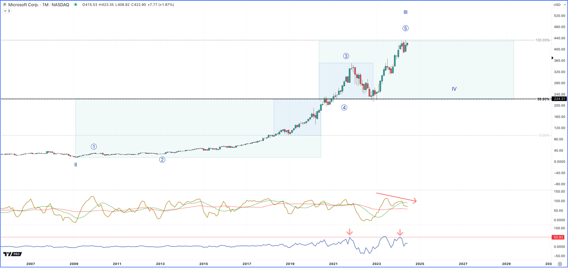Click the first pink down-arrow marker on oscillator
The width and height of the screenshot is (568, 269).
coord(350,232)
